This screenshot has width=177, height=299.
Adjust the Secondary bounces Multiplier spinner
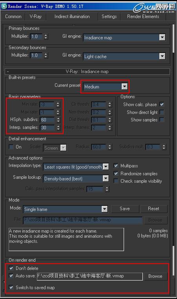click(x=46, y=55)
